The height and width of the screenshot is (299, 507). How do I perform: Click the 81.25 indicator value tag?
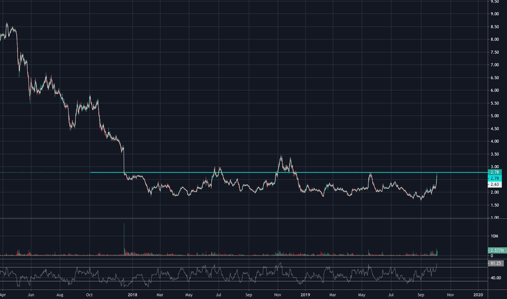point(496,264)
